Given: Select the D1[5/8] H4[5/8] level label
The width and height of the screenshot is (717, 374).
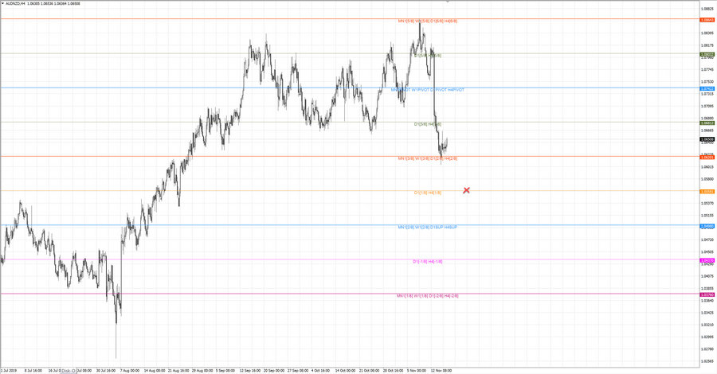Looking at the screenshot, I should click(x=428, y=55).
